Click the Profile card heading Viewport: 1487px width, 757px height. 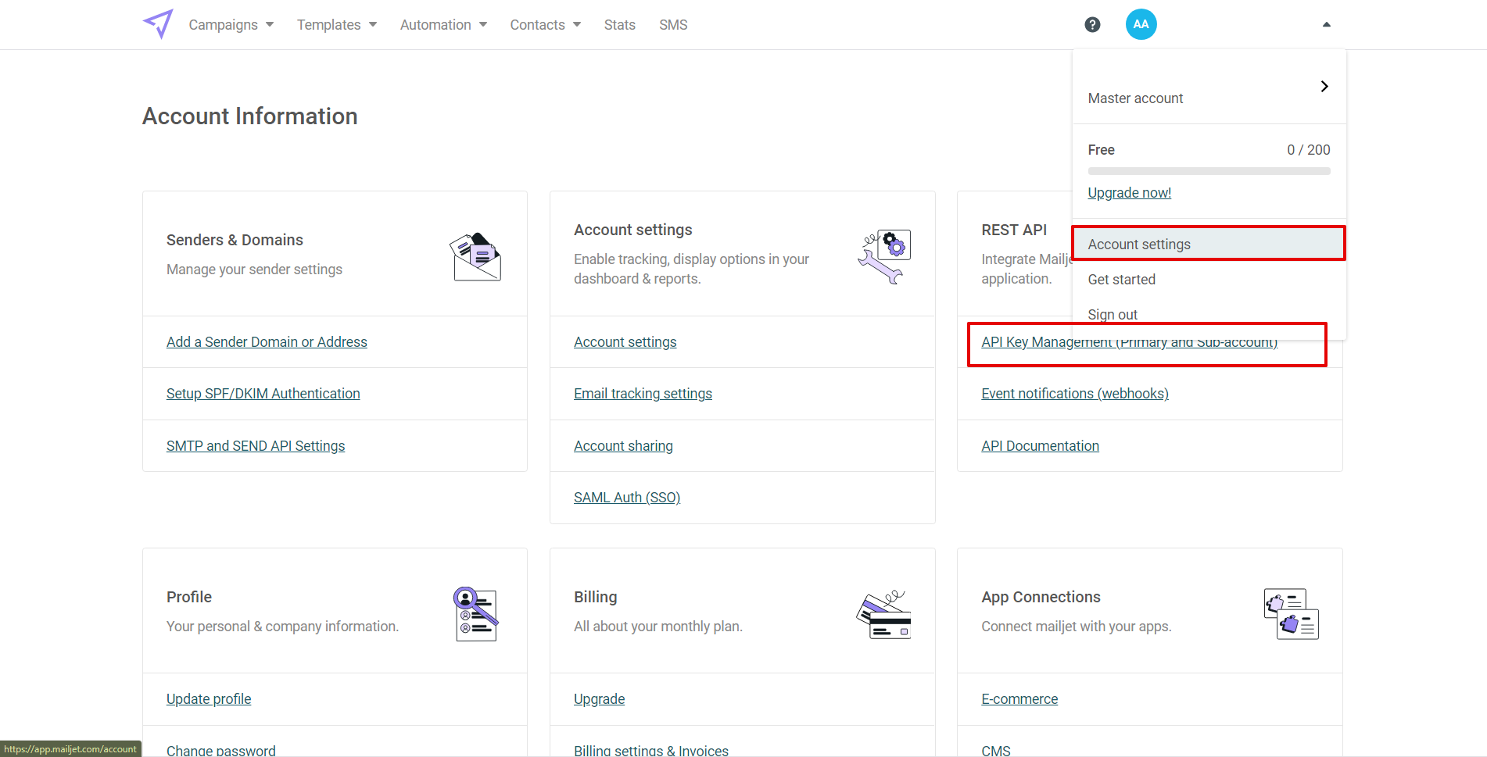[189, 597]
